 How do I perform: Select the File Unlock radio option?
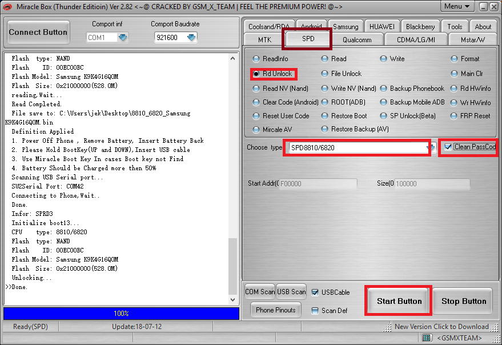tap(342, 74)
